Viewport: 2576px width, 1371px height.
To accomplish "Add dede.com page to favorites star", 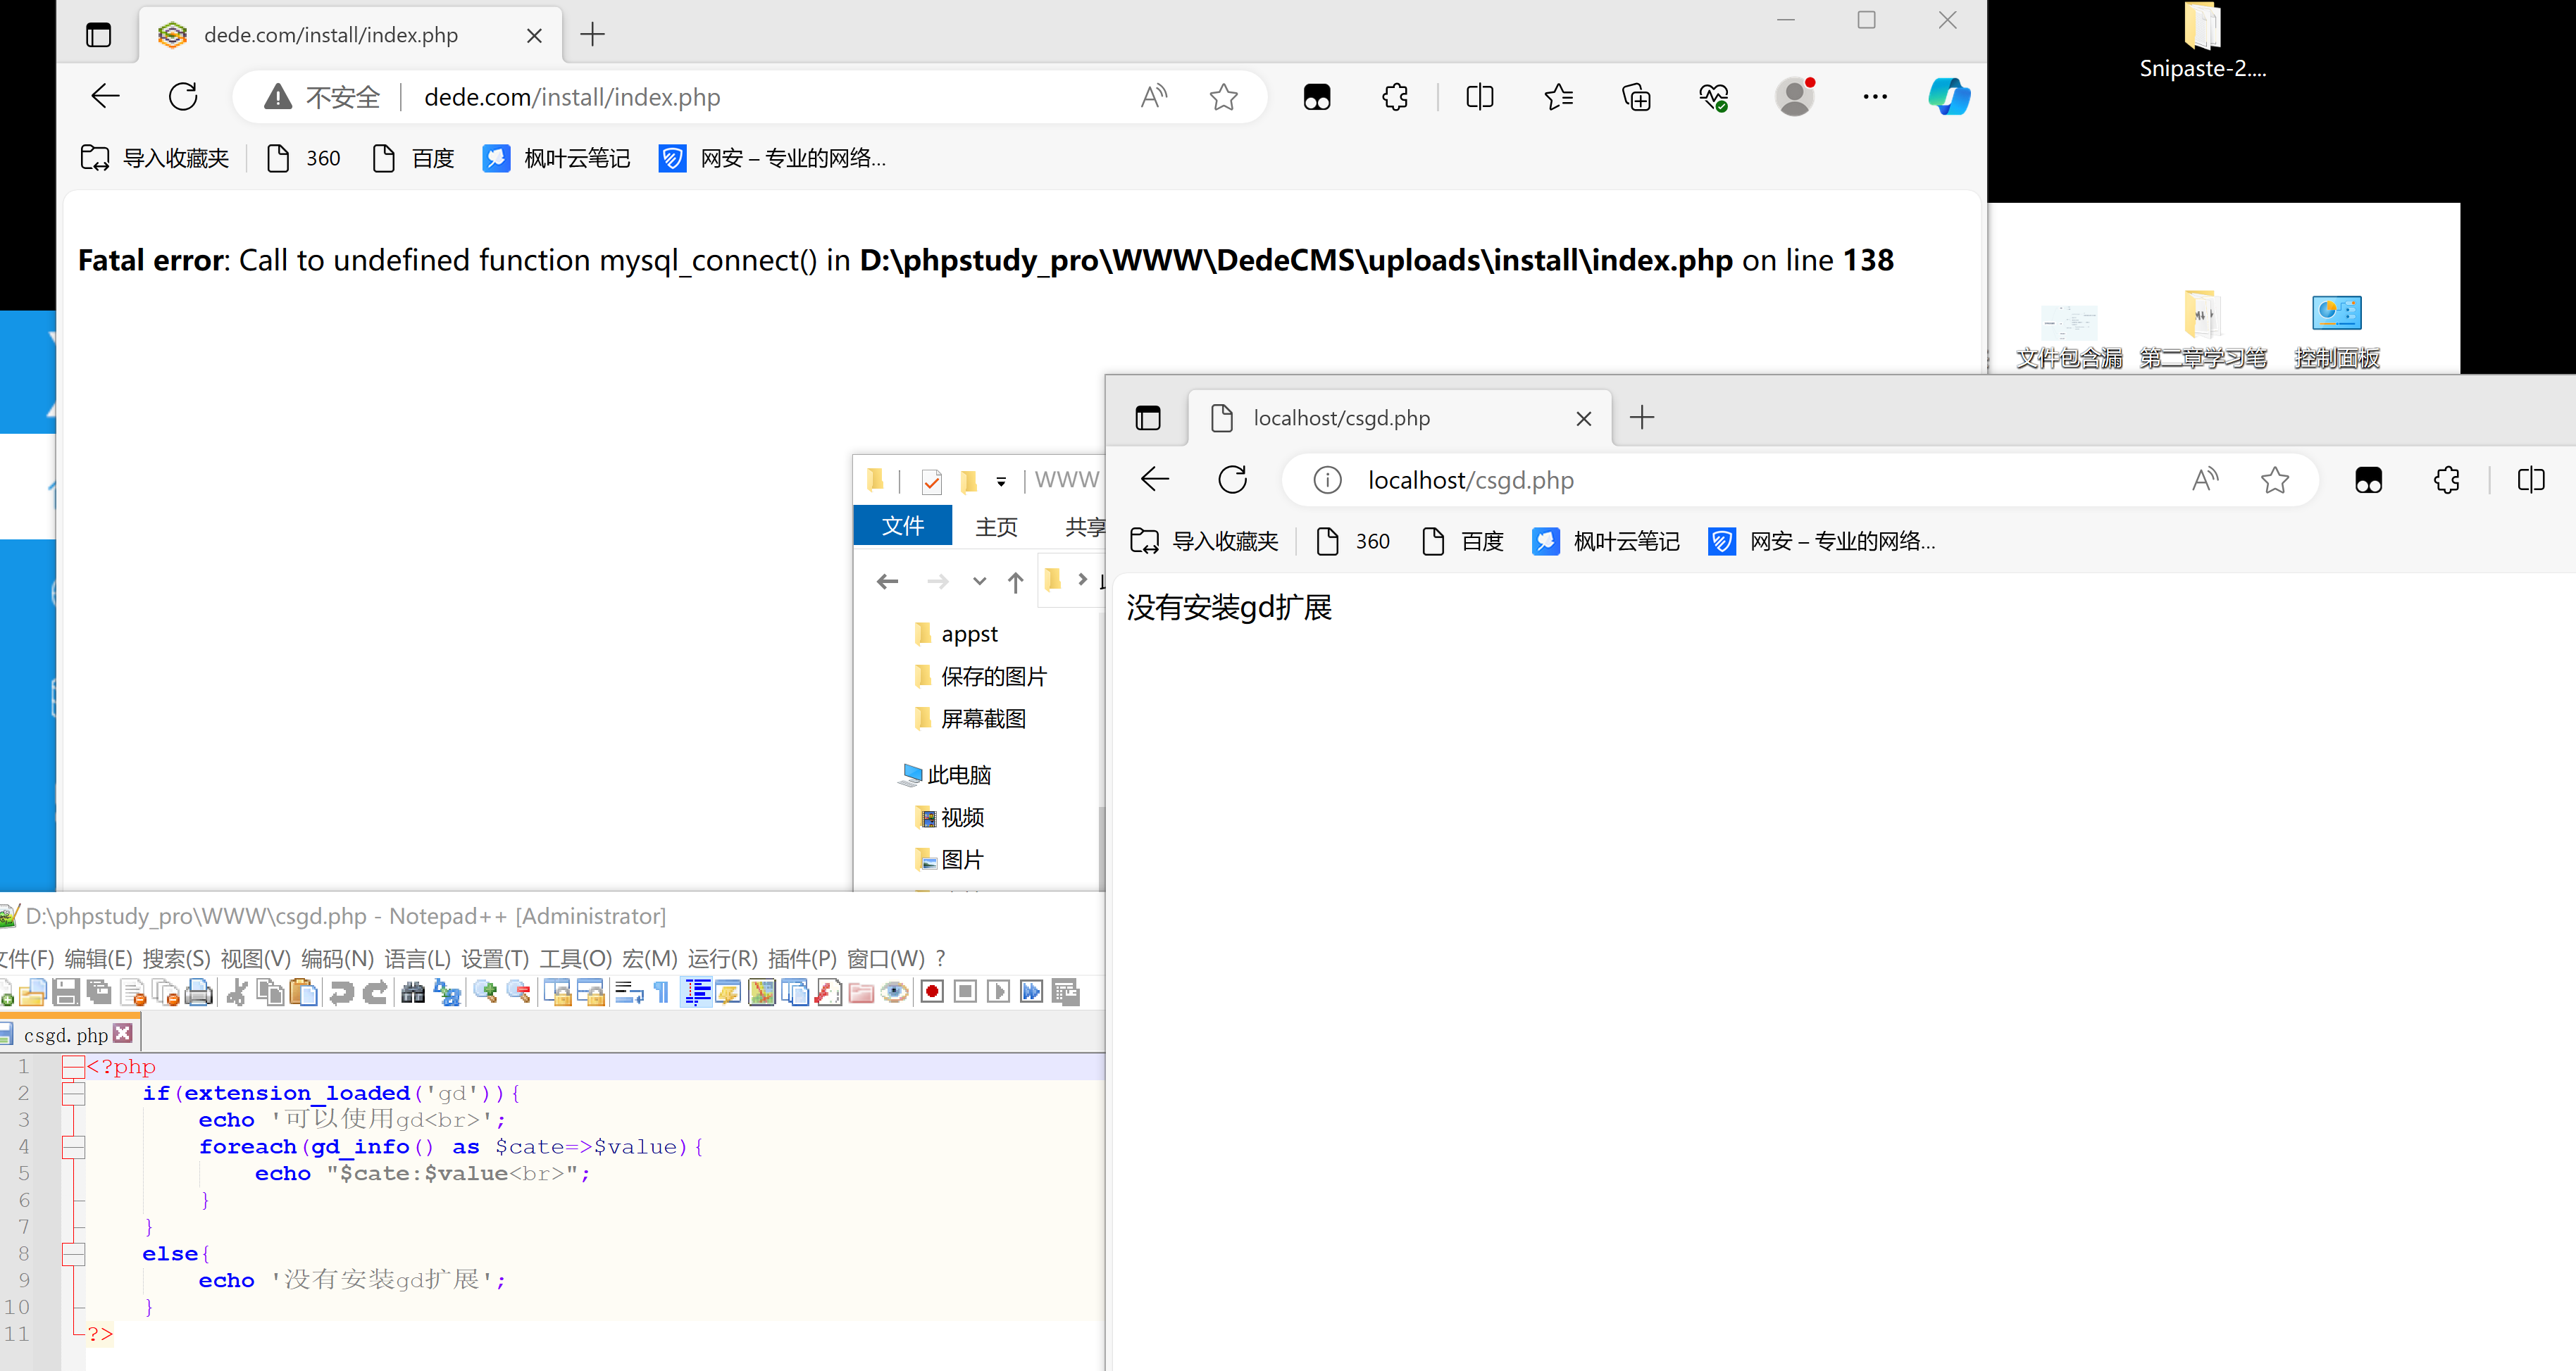I will (x=1224, y=97).
